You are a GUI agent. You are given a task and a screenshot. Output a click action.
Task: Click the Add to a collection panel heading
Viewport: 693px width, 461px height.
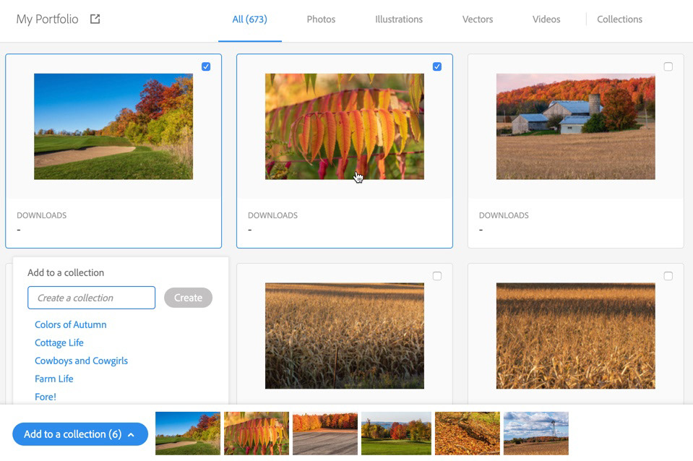[x=66, y=272]
